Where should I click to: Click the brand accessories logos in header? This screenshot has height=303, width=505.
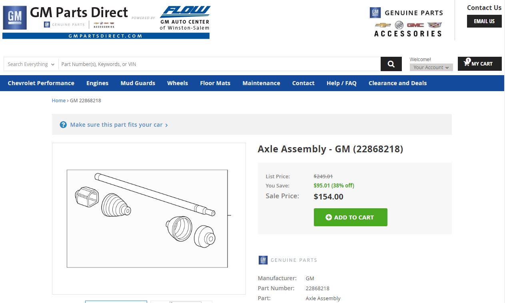click(408, 29)
